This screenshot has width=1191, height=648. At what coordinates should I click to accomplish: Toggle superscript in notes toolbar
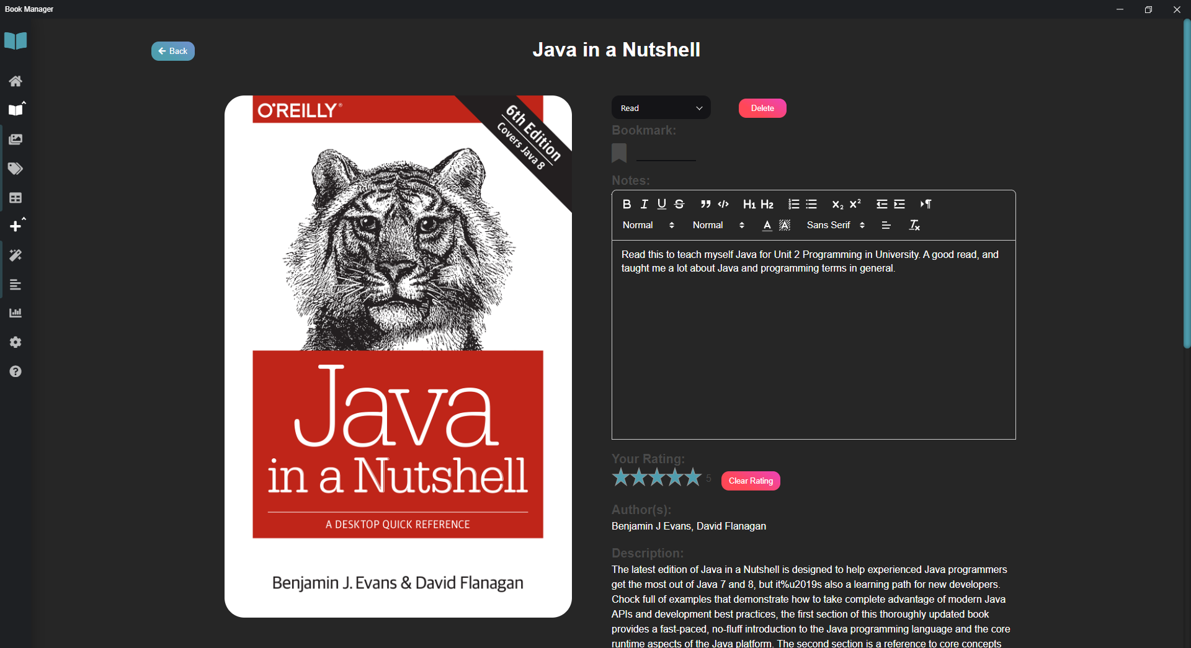click(x=855, y=204)
